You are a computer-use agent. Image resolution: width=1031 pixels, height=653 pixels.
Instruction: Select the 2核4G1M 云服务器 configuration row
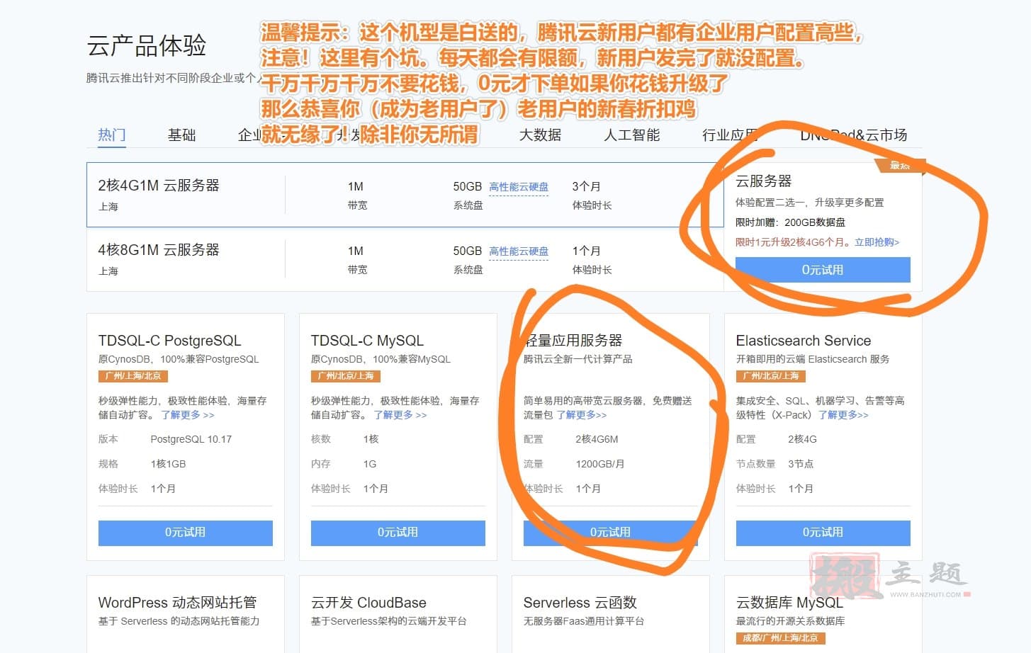pyautogui.click(x=405, y=195)
